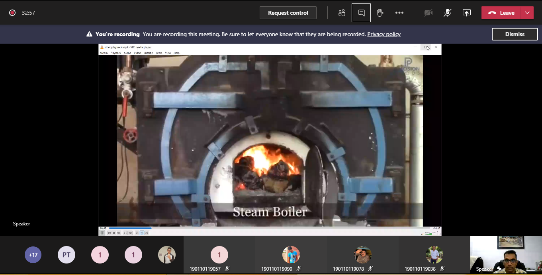
Task: Click the share content icon
Action: point(467,13)
